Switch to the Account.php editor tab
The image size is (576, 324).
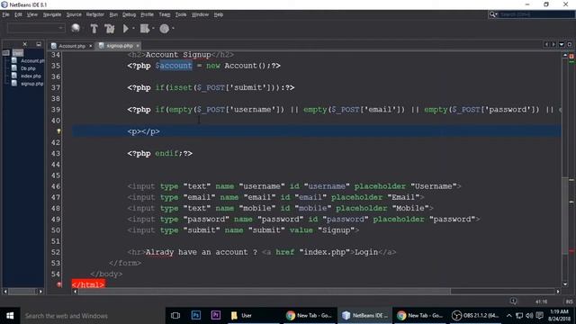(x=72, y=46)
